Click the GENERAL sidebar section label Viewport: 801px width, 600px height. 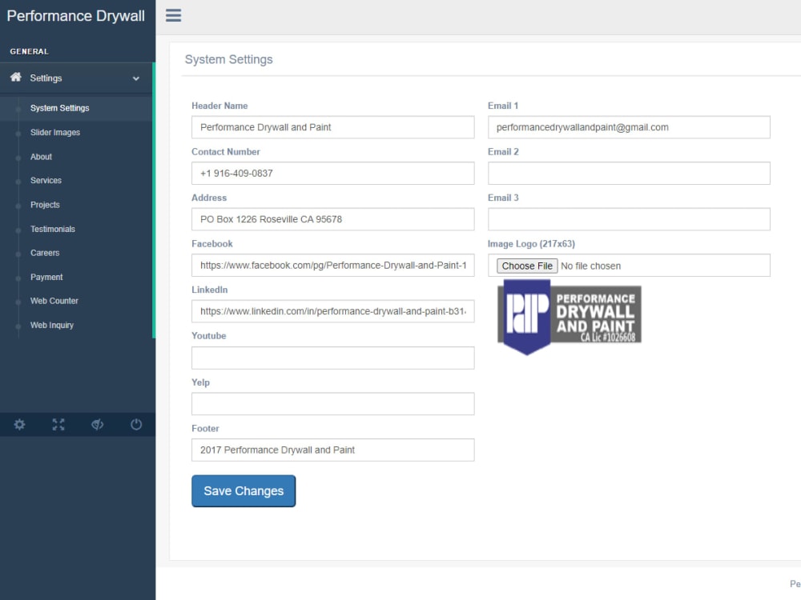(x=29, y=51)
